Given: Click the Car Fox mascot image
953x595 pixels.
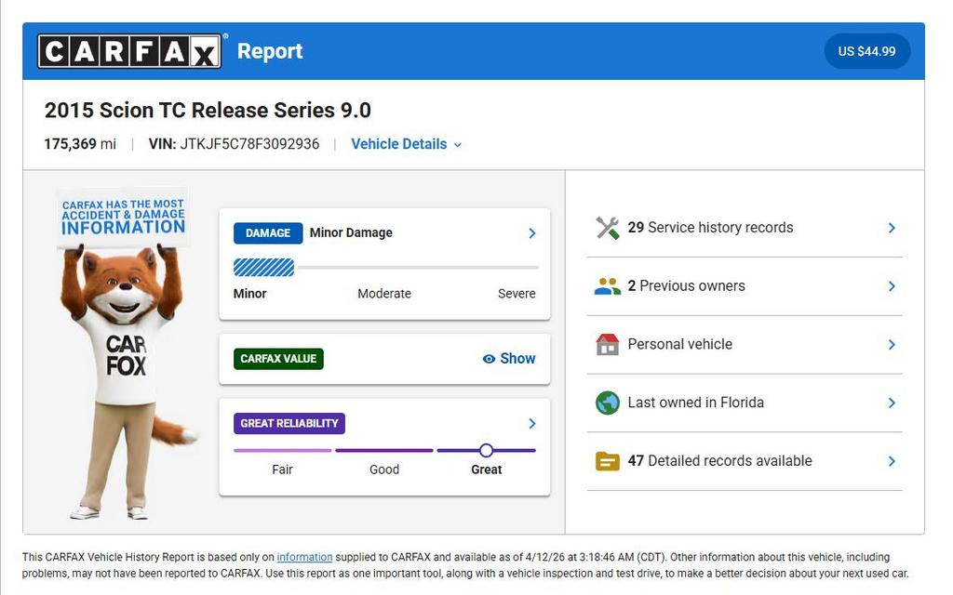Looking at the screenshot, I should click(126, 353).
